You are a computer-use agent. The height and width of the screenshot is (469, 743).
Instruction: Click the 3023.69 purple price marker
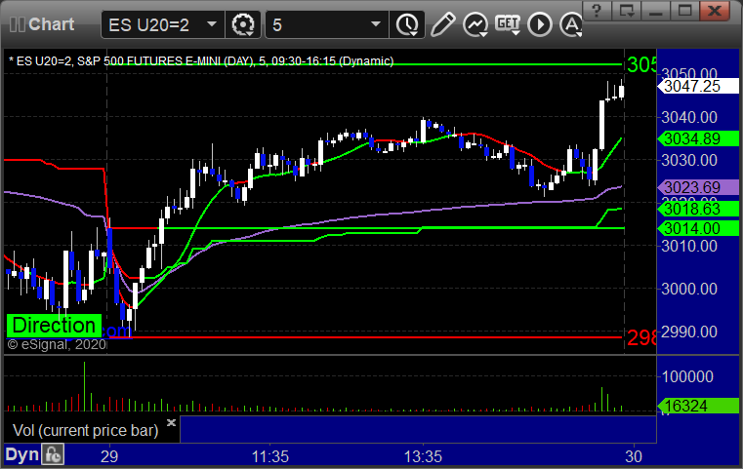[698, 187]
